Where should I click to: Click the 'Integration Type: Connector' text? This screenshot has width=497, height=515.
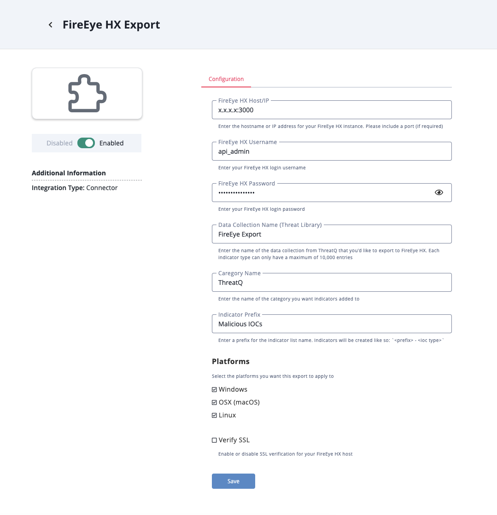(x=75, y=188)
